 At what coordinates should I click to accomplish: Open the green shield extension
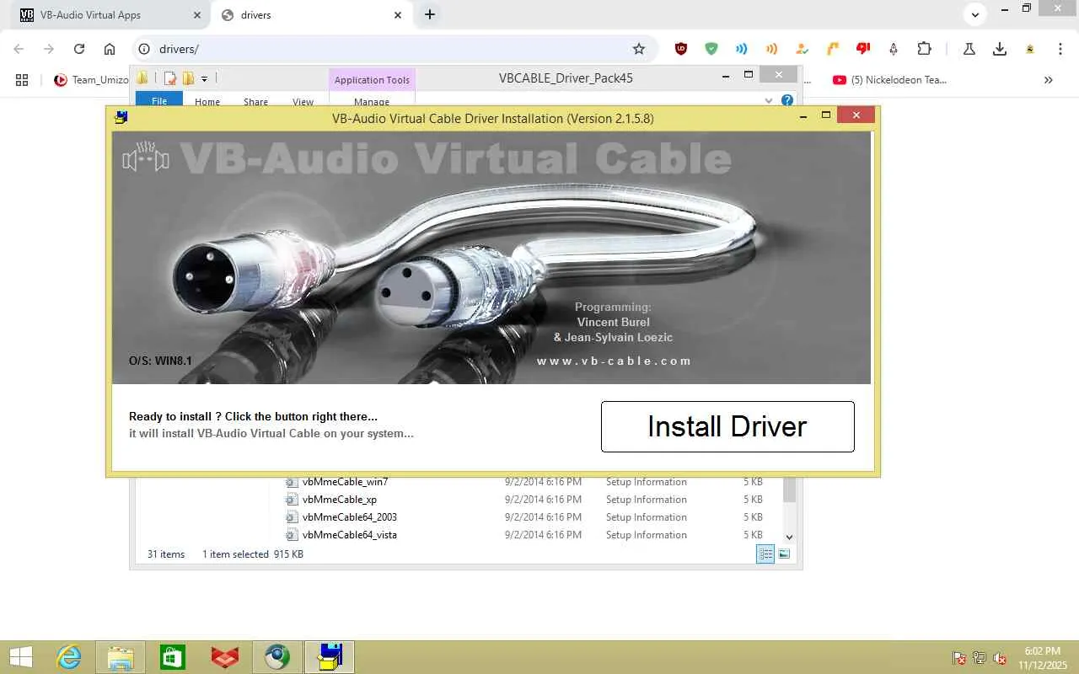point(711,49)
